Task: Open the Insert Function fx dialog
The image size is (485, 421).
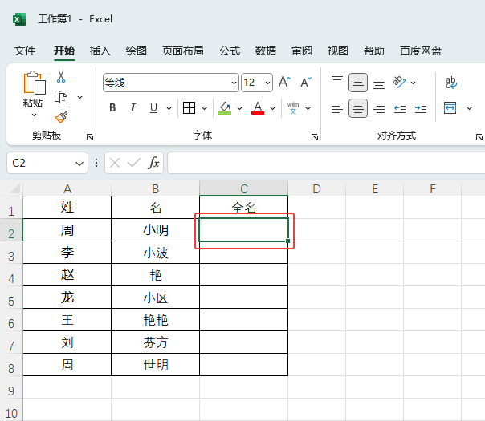Action: 153,163
